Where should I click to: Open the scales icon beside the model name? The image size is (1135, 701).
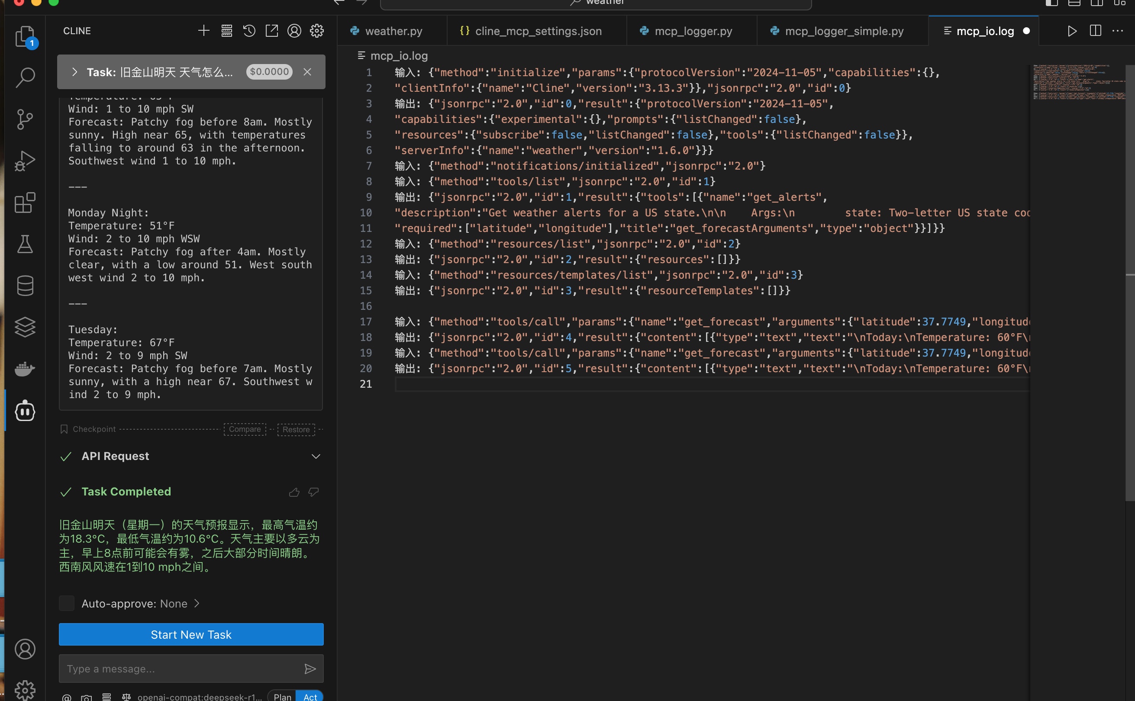pos(126,697)
